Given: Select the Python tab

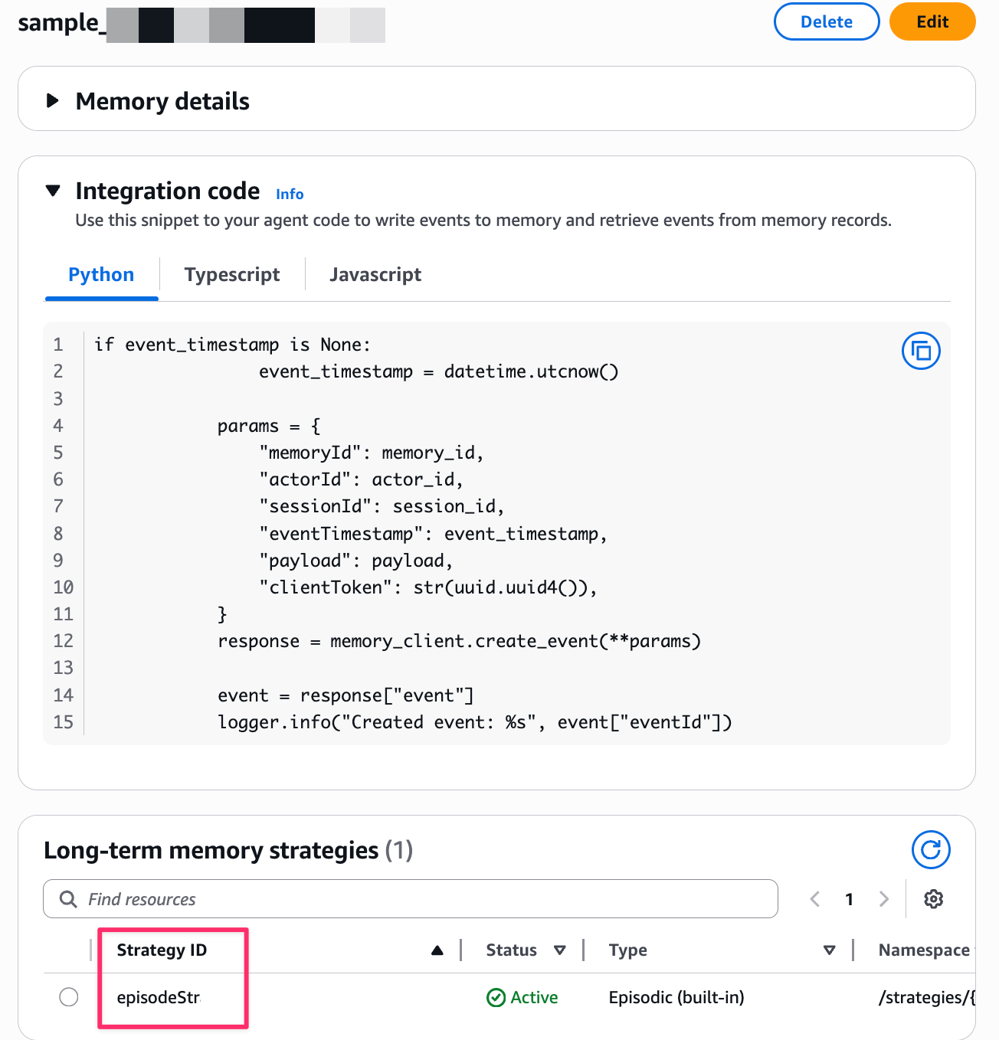Looking at the screenshot, I should coord(101,275).
